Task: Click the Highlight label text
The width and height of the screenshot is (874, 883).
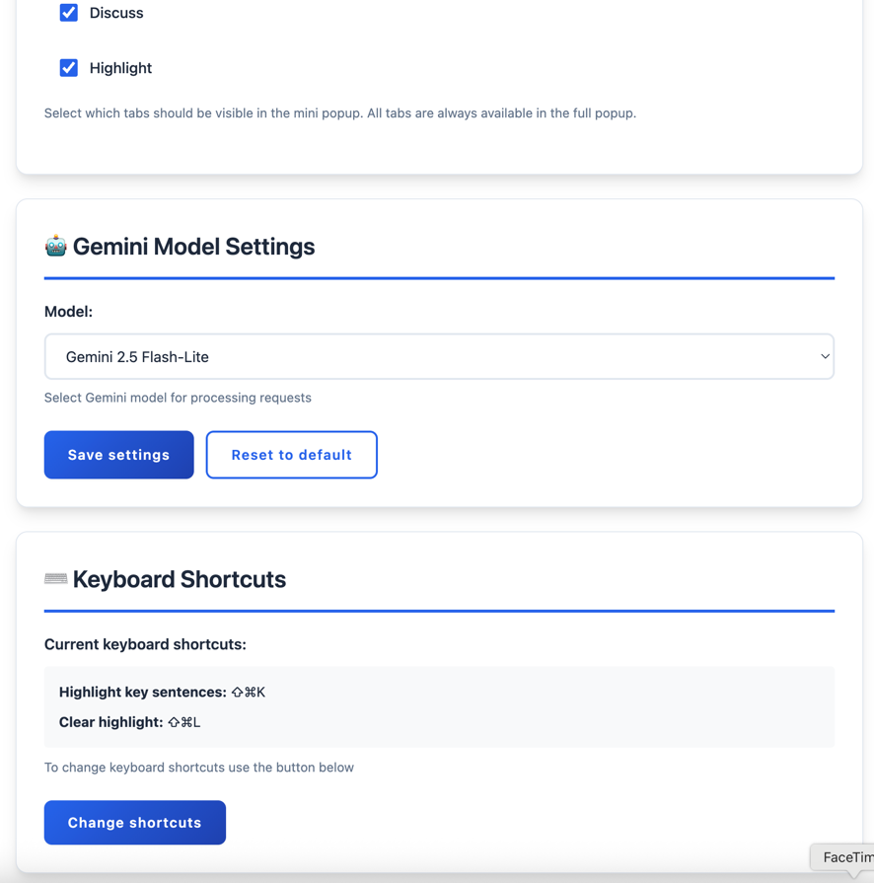Action: 120,68
